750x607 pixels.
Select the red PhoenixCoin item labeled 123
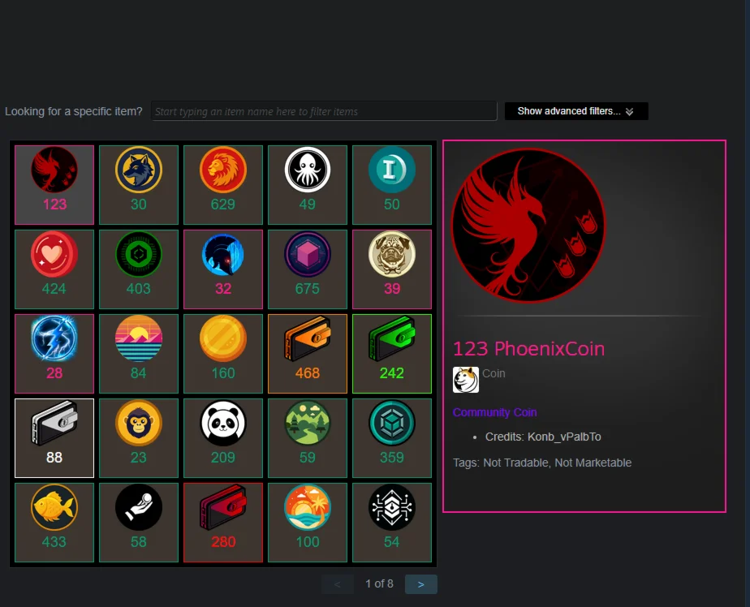54,185
